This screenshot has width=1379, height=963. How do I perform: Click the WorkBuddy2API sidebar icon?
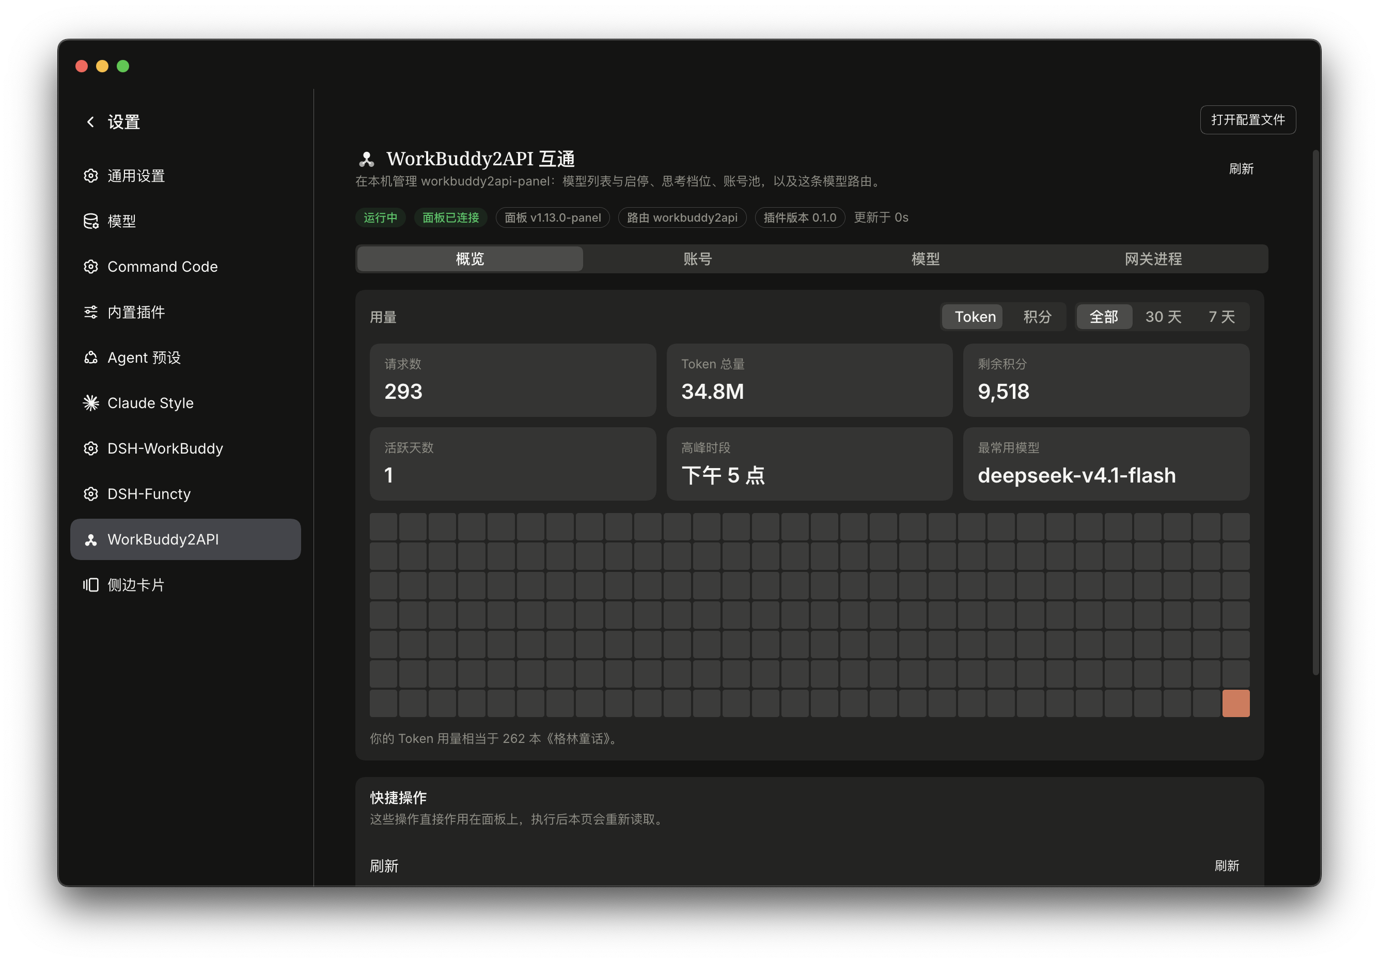[x=91, y=539]
